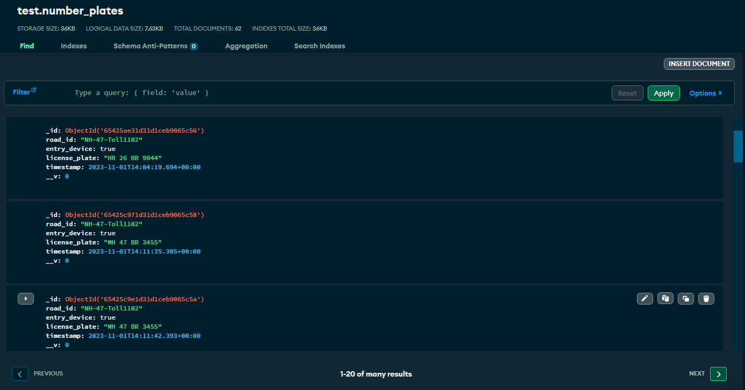The width and height of the screenshot is (745, 390).
Task: Select the Find tab
Action: coord(27,46)
